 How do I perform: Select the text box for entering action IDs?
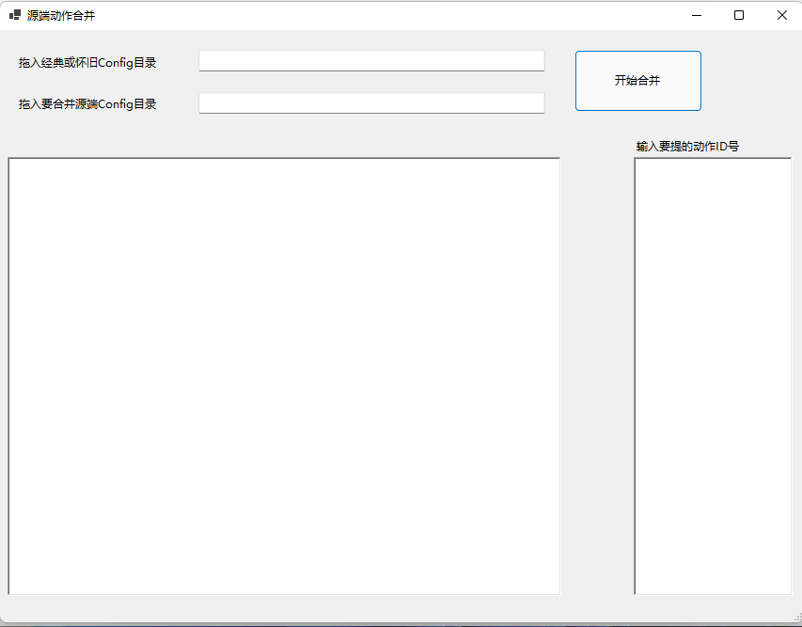tap(713, 376)
